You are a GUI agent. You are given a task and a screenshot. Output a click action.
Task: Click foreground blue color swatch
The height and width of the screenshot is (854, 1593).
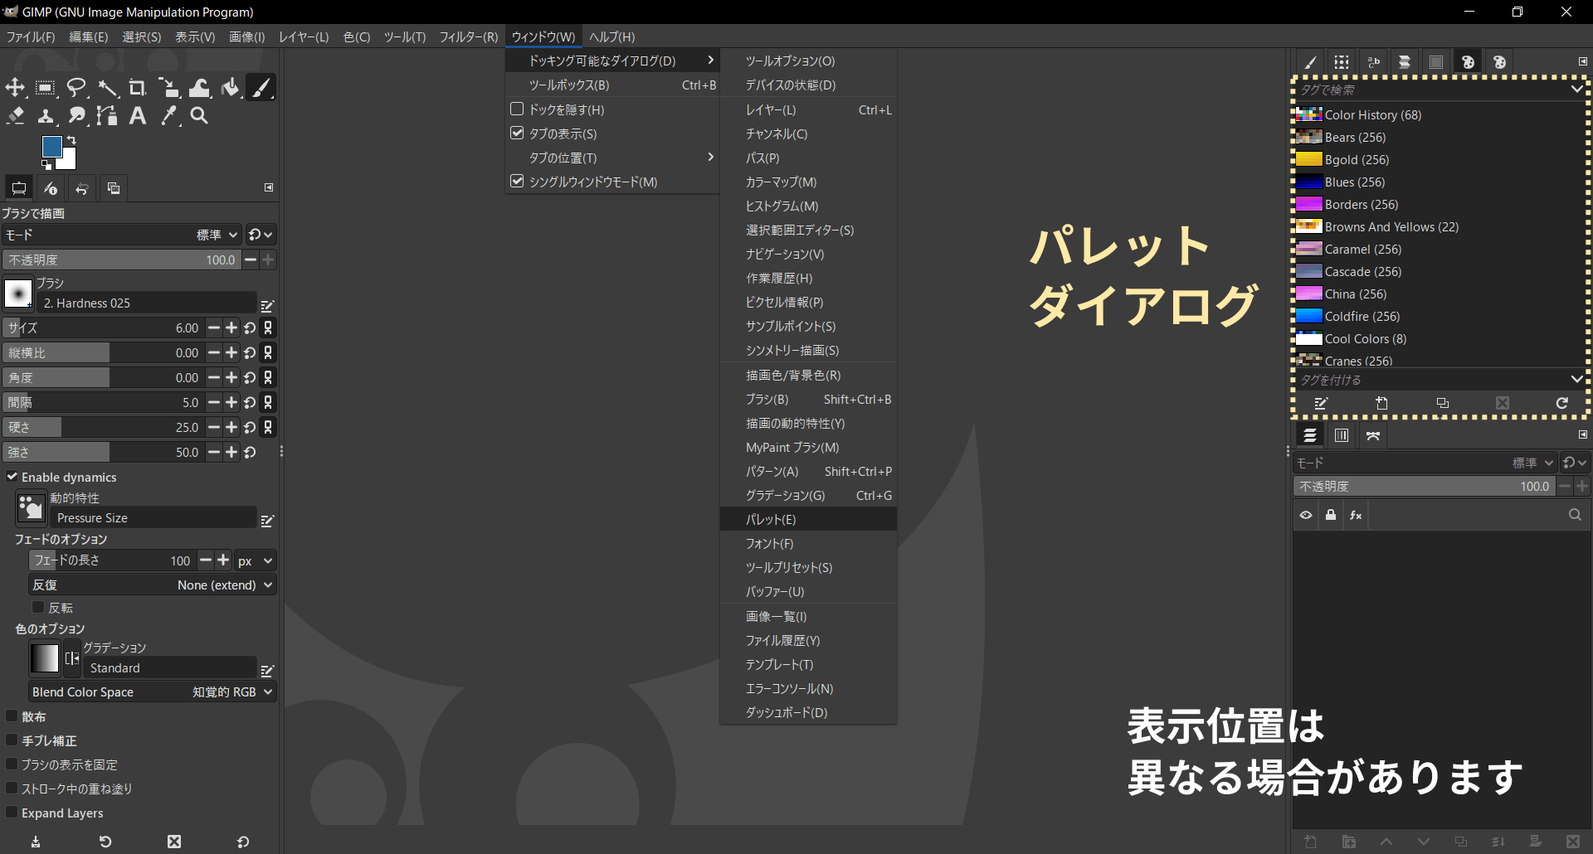pyautogui.click(x=51, y=146)
